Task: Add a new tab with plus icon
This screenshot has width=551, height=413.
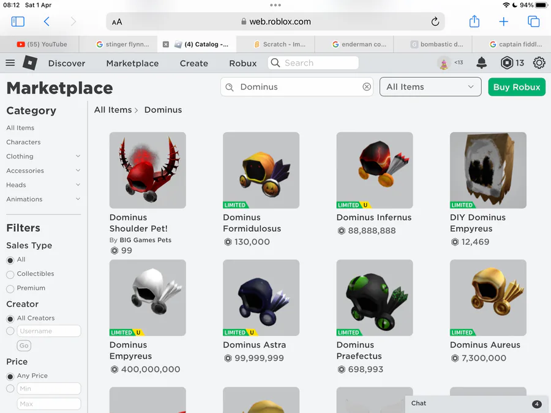Action: coord(504,21)
